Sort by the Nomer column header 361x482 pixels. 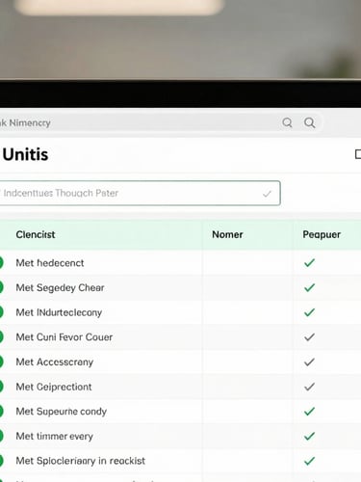[x=227, y=234]
